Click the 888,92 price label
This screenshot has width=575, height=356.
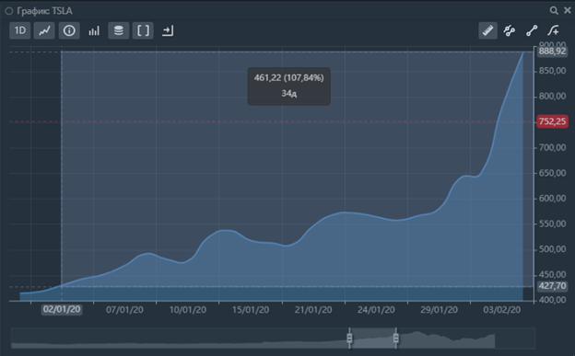point(552,52)
